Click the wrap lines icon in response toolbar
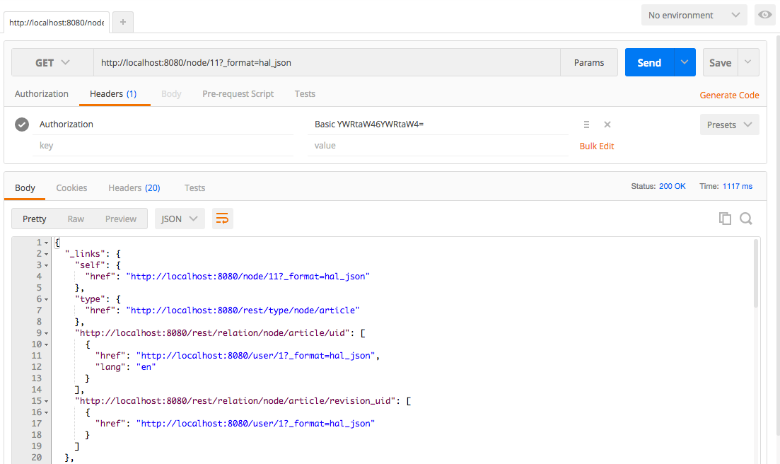Viewport: 780px width, 464px height. click(222, 219)
